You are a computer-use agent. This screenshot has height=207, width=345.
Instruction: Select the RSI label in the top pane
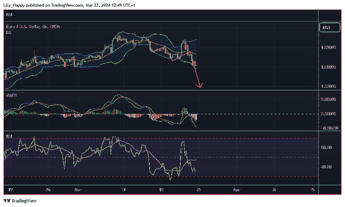9,14
